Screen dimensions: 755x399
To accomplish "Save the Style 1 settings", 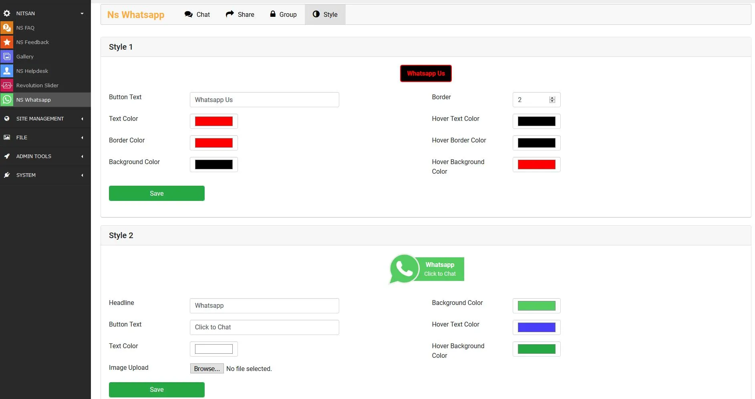I will [x=157, y=193].
